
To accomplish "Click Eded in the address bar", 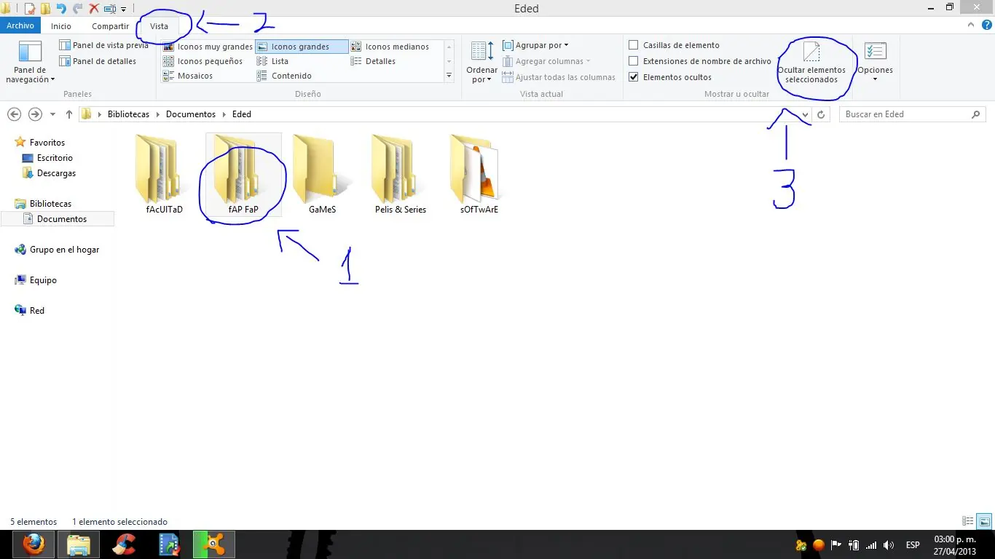I will [x=242, y=114].
